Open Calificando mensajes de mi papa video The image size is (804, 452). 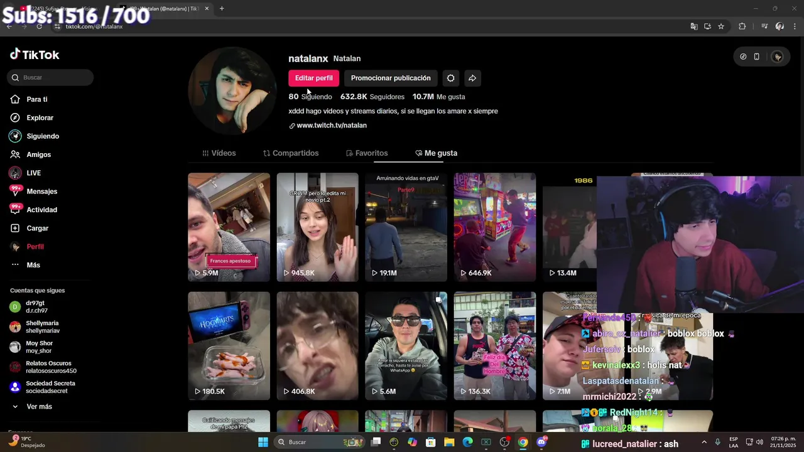click(229, 421)
